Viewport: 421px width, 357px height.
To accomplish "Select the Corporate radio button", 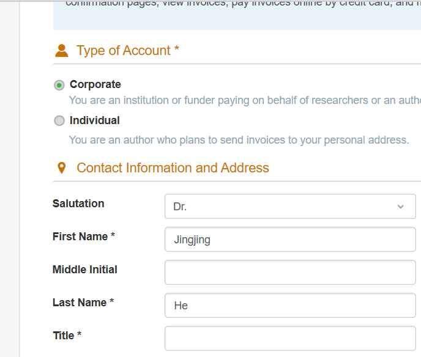I will pos(59,85).
